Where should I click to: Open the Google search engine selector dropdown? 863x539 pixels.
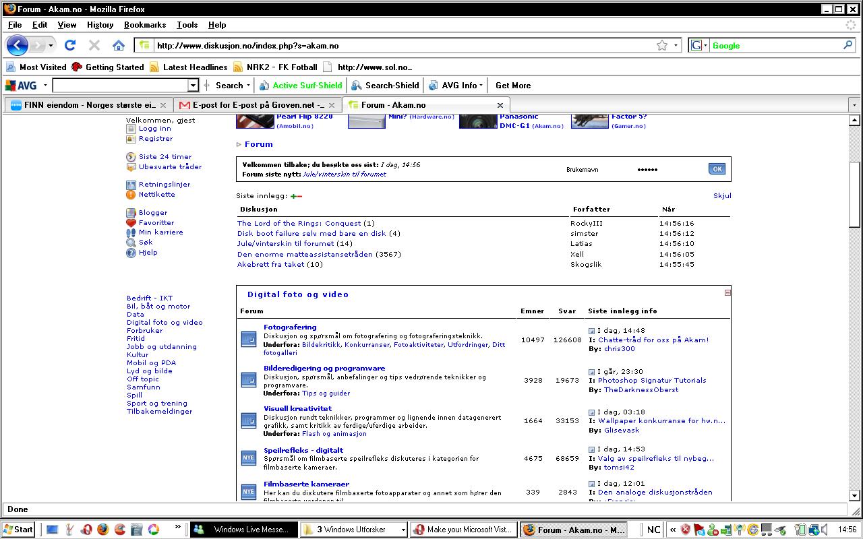click(x=705, y=45)
